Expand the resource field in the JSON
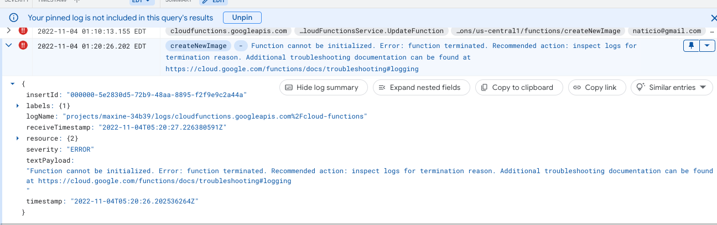717x225 pixels. pos(18,138)
